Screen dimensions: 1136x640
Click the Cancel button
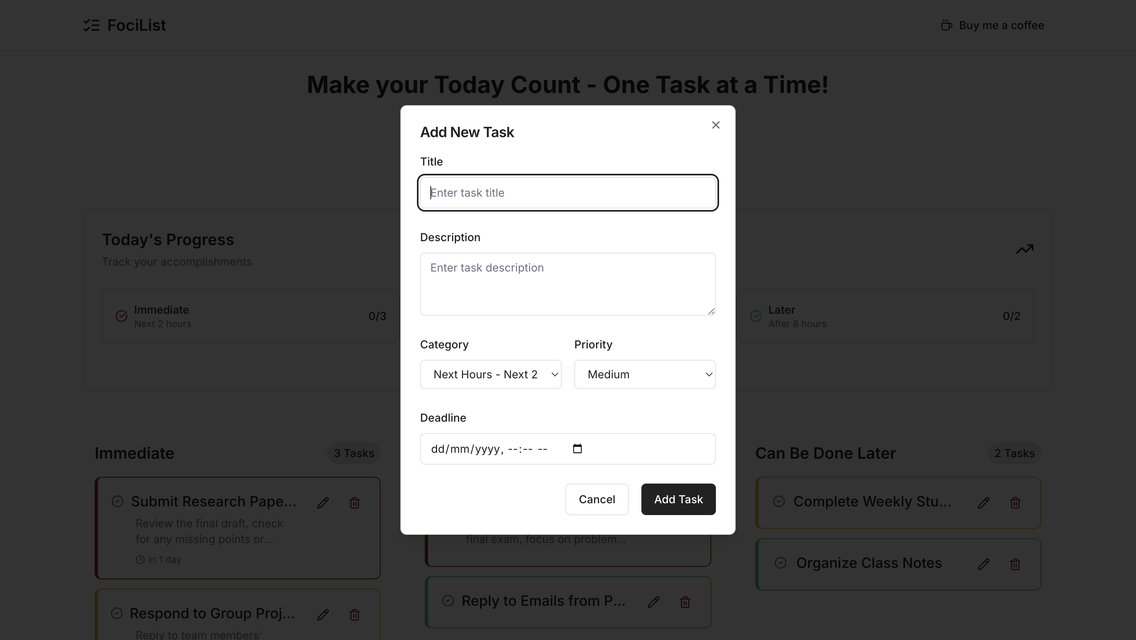(x=596, y=499)
